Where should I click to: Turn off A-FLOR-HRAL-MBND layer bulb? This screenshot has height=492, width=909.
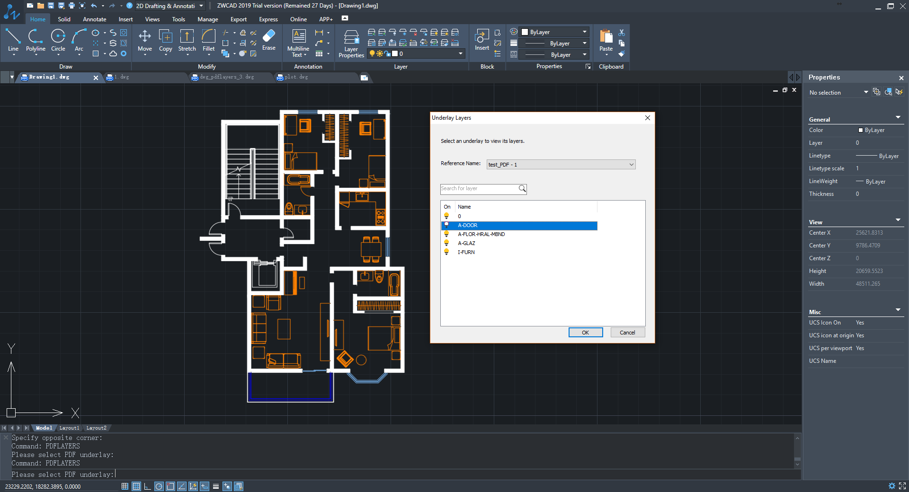(x=446, y=234)
